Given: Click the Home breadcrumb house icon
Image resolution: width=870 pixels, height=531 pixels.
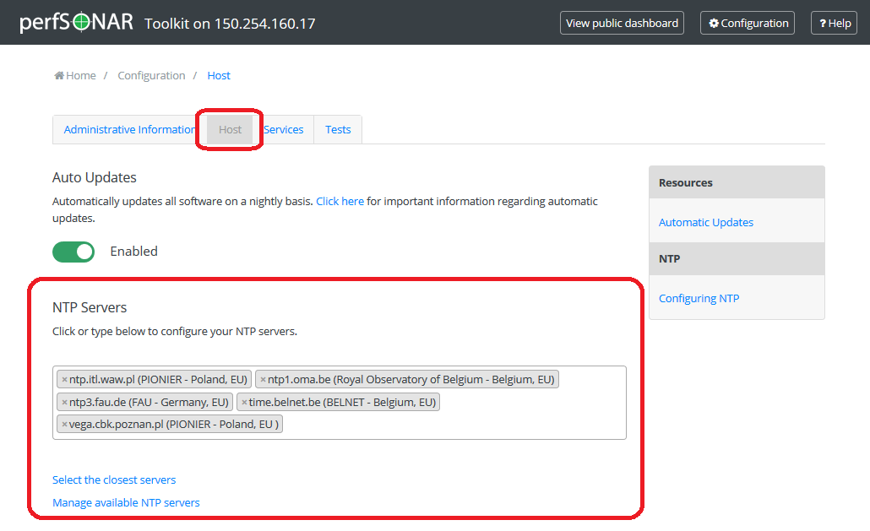Looking at the screenshot, I should (x=59, y=75).
